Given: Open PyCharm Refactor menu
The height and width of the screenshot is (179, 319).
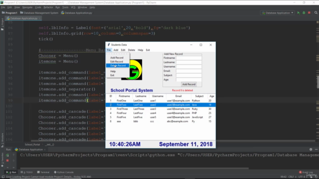Looking at the screenshot, I should [x=48, y=7].
